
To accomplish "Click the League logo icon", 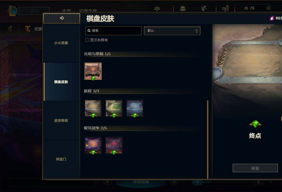I will 13,11.
